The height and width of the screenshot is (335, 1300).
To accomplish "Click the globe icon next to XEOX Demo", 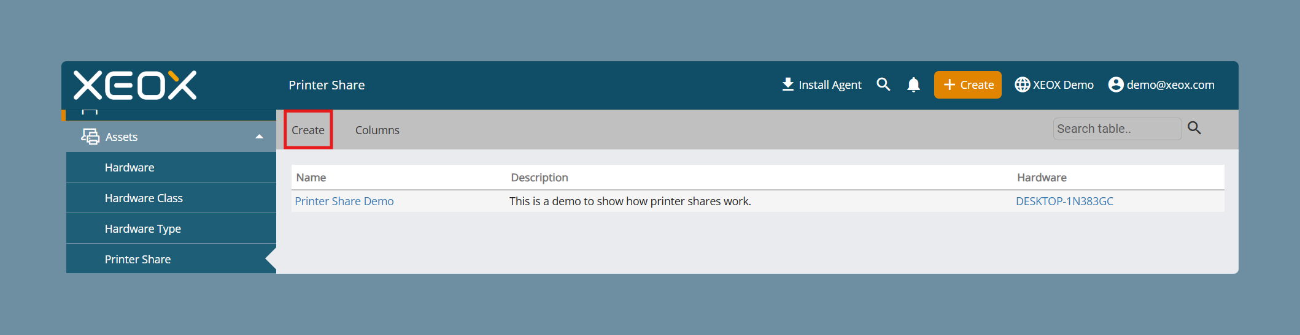I will pos(1022,85).
